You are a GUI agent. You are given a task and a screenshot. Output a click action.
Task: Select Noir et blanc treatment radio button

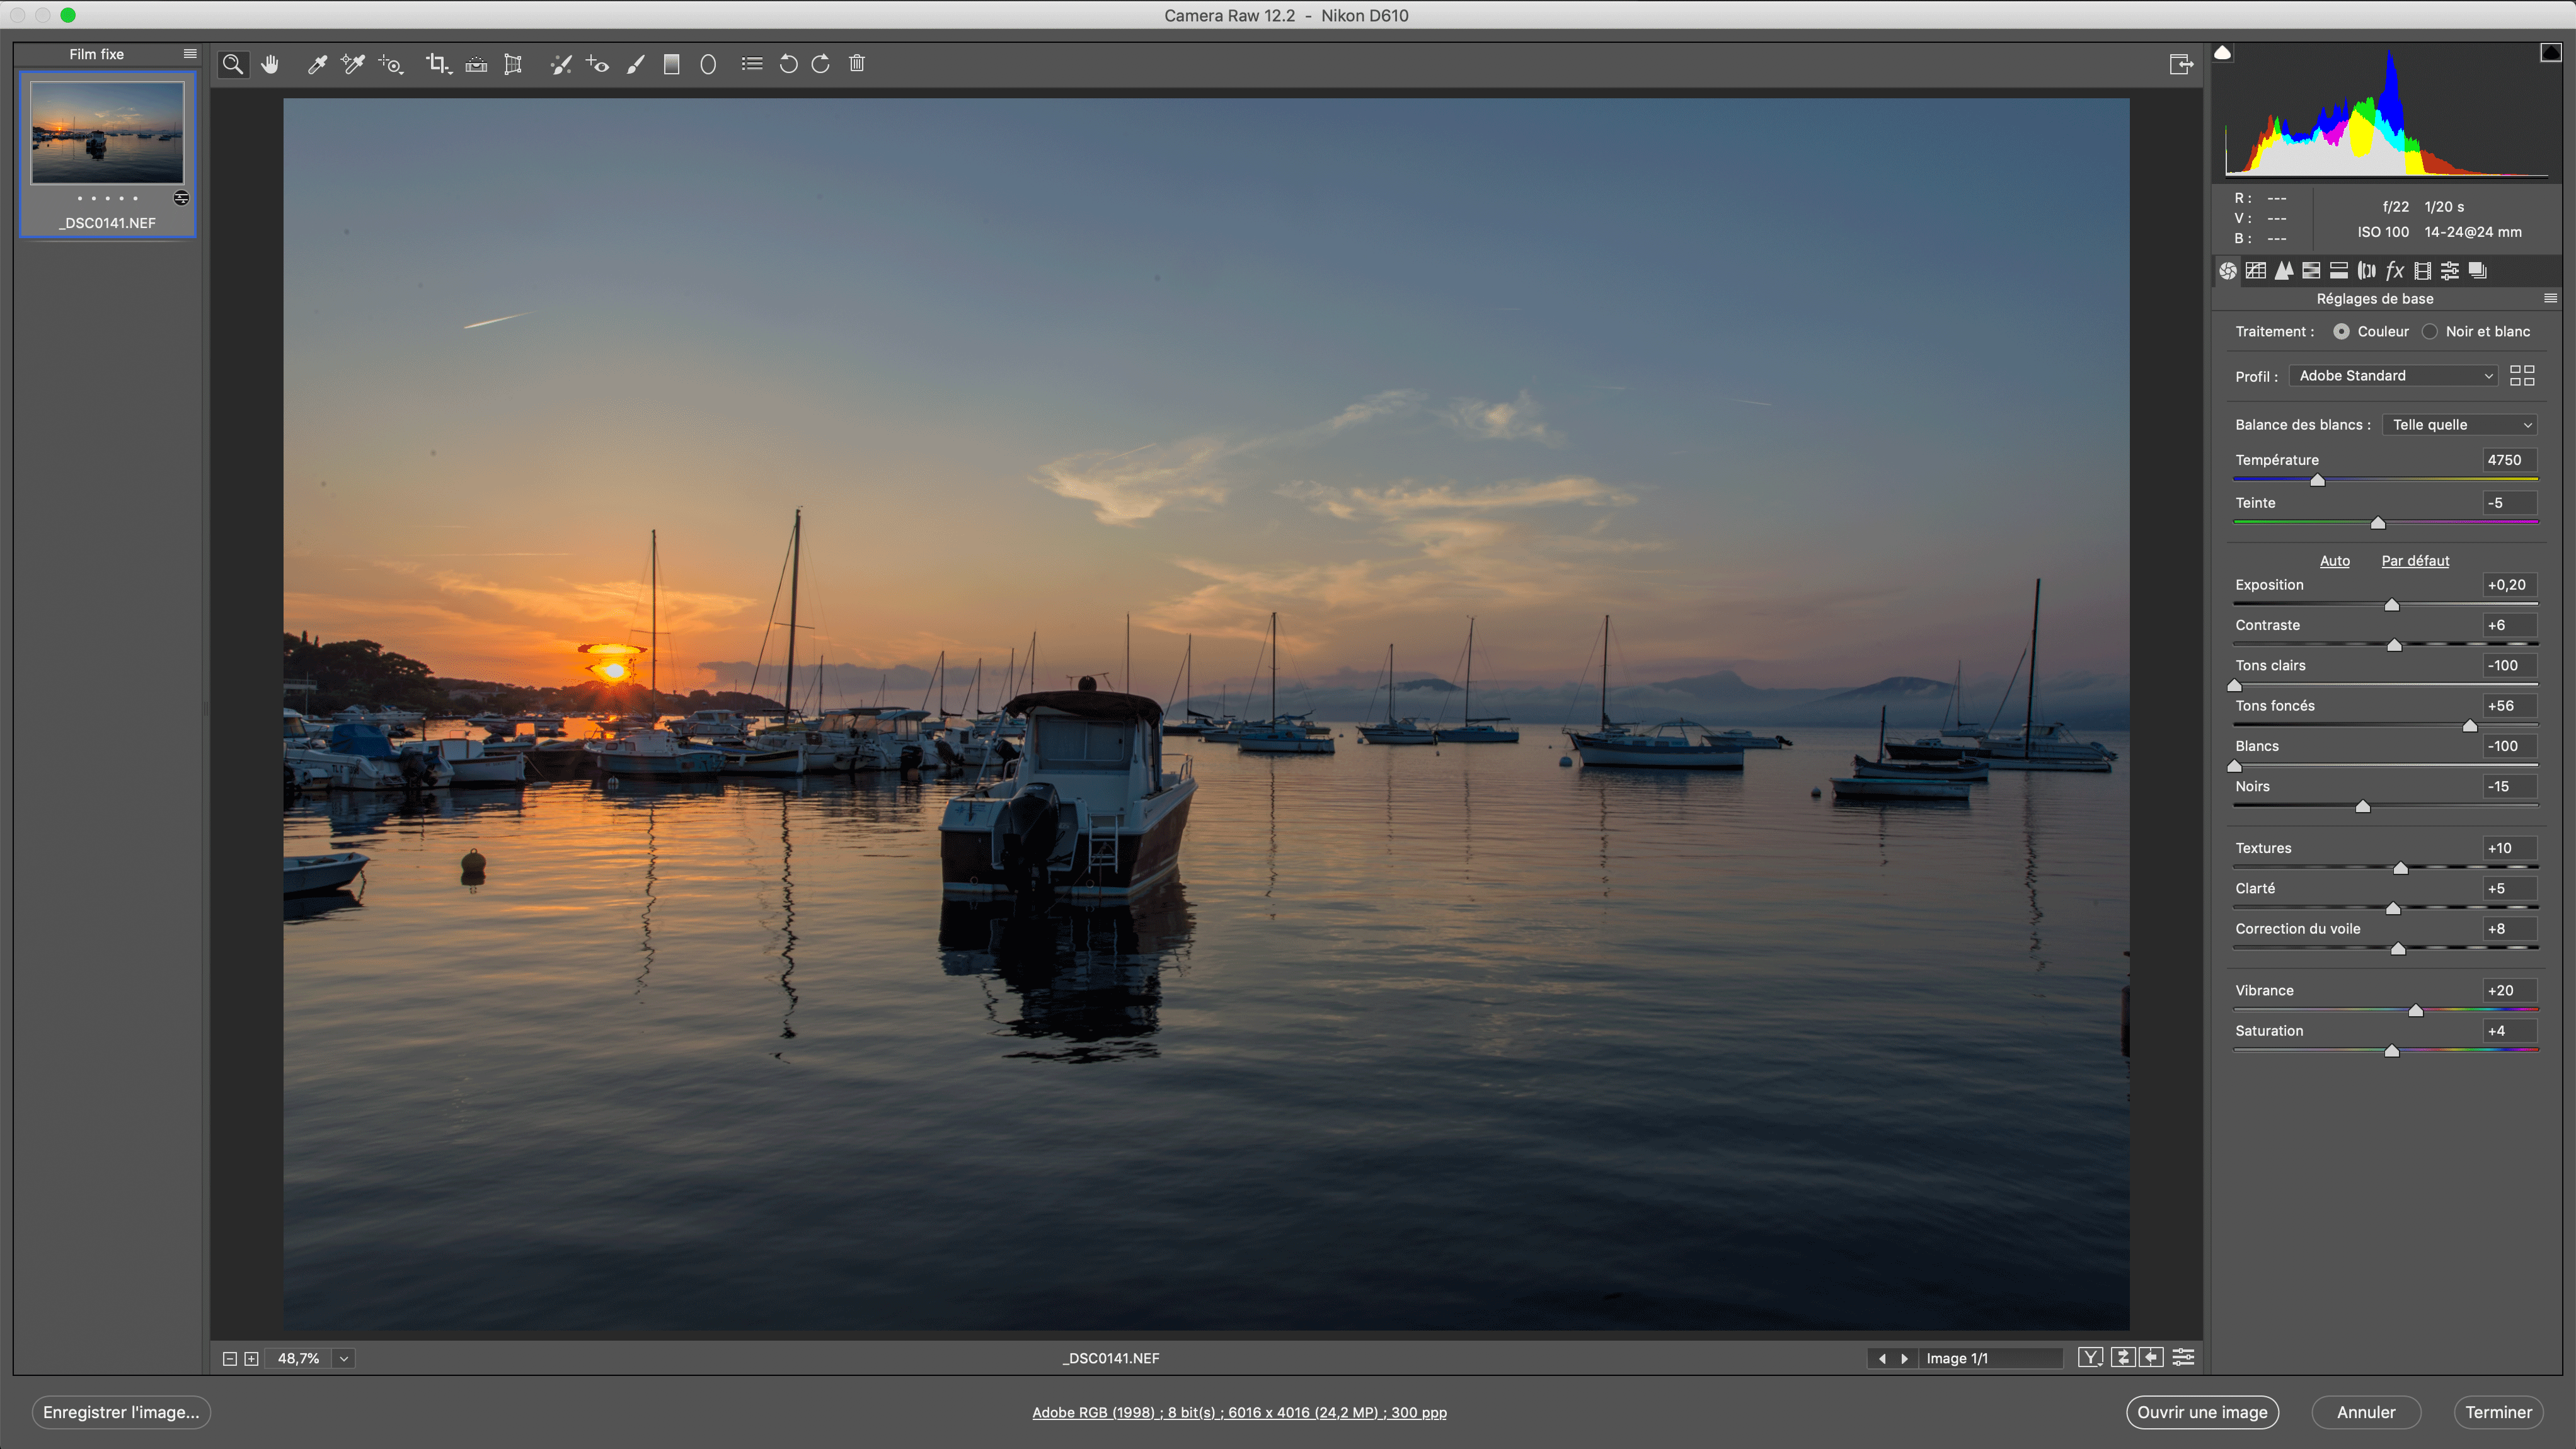pyautogui.click(x=2430, y=331)
